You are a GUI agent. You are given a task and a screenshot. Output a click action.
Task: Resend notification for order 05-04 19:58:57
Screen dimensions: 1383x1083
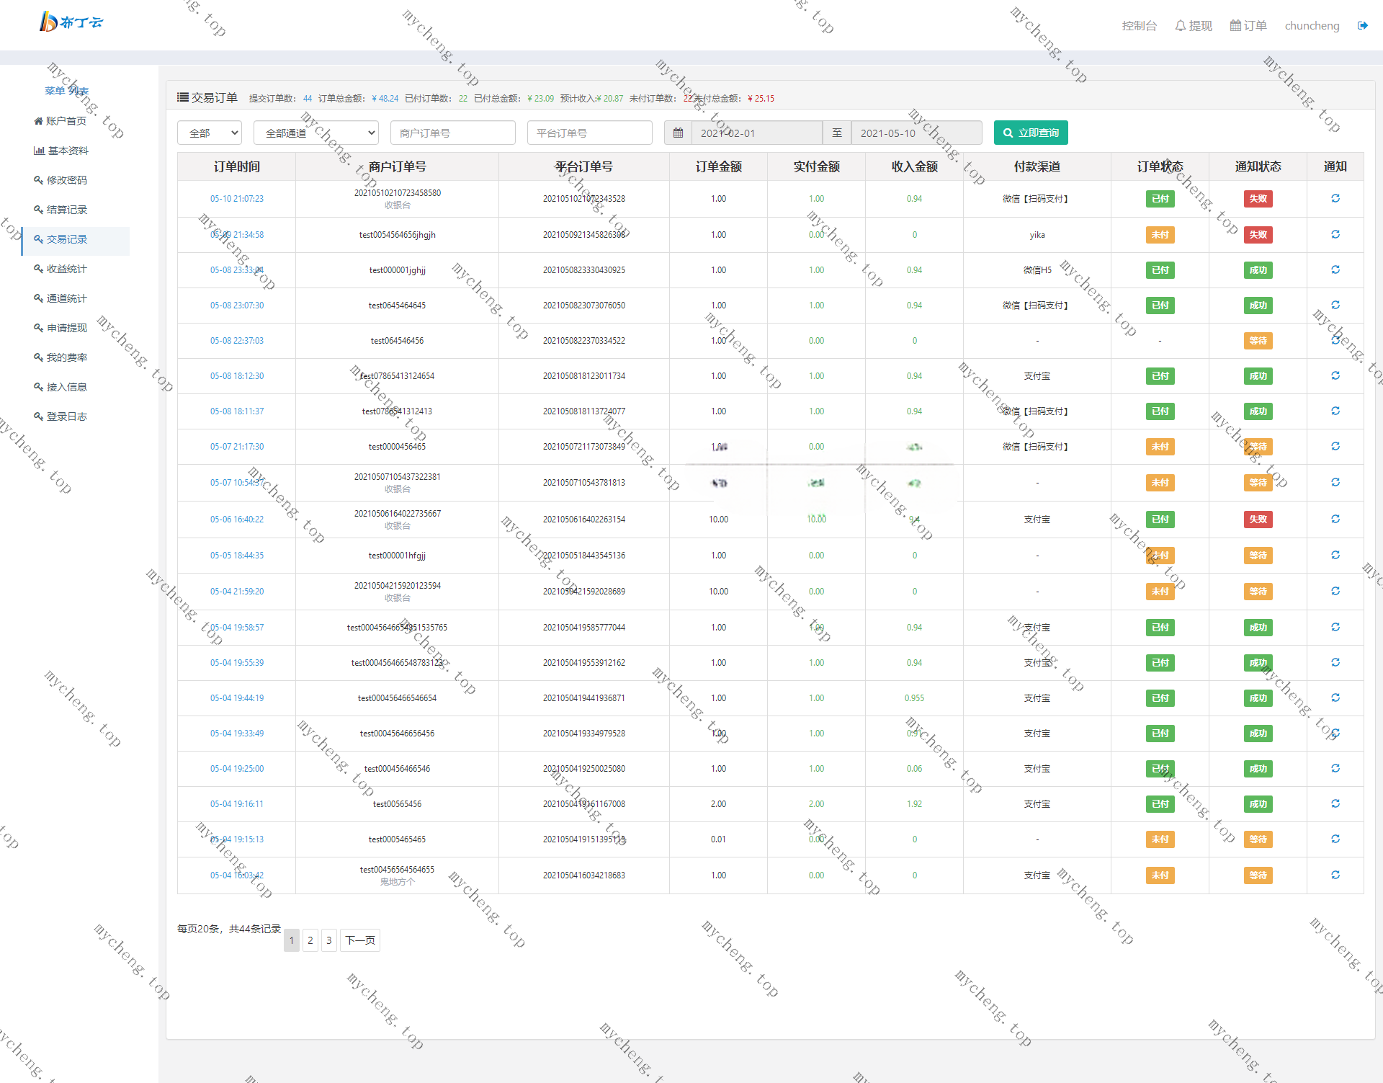(1335, 627)
